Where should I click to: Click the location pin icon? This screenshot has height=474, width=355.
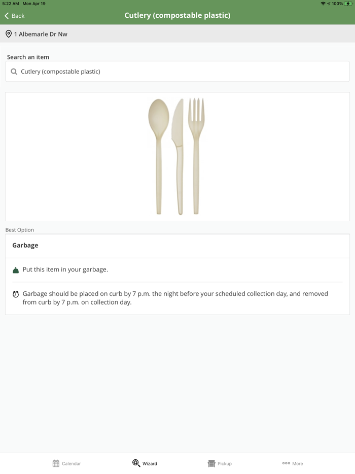[9, 34]
